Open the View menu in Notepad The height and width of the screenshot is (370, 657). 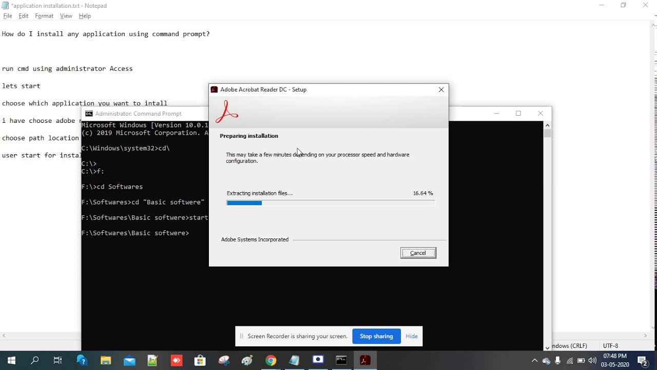(66, 16)
